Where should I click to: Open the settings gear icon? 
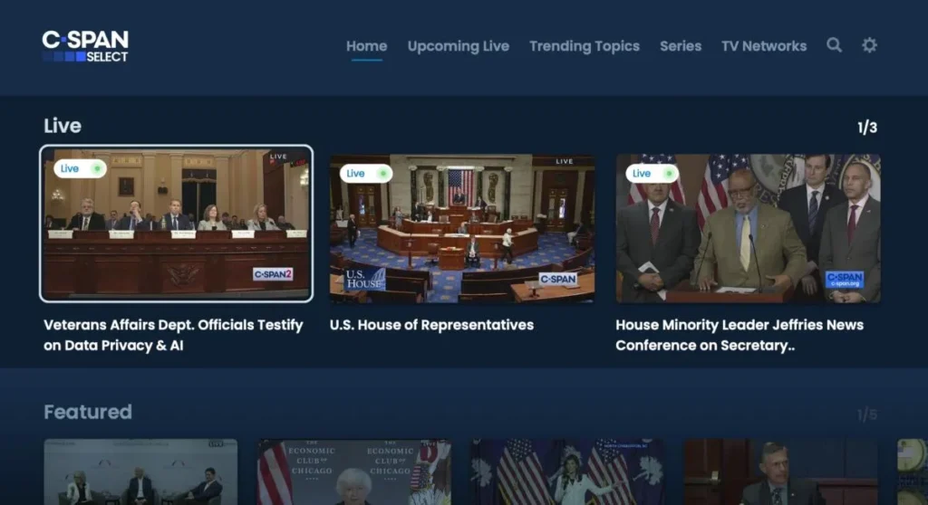point(869,45)
